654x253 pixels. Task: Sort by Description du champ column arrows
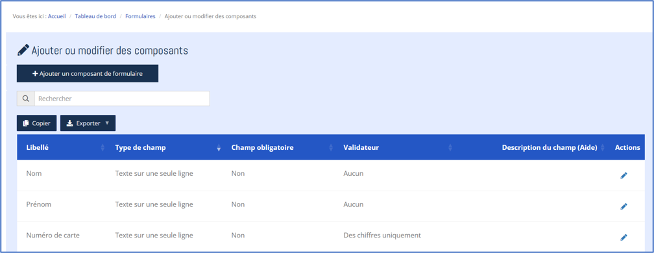tap(602, 147)
